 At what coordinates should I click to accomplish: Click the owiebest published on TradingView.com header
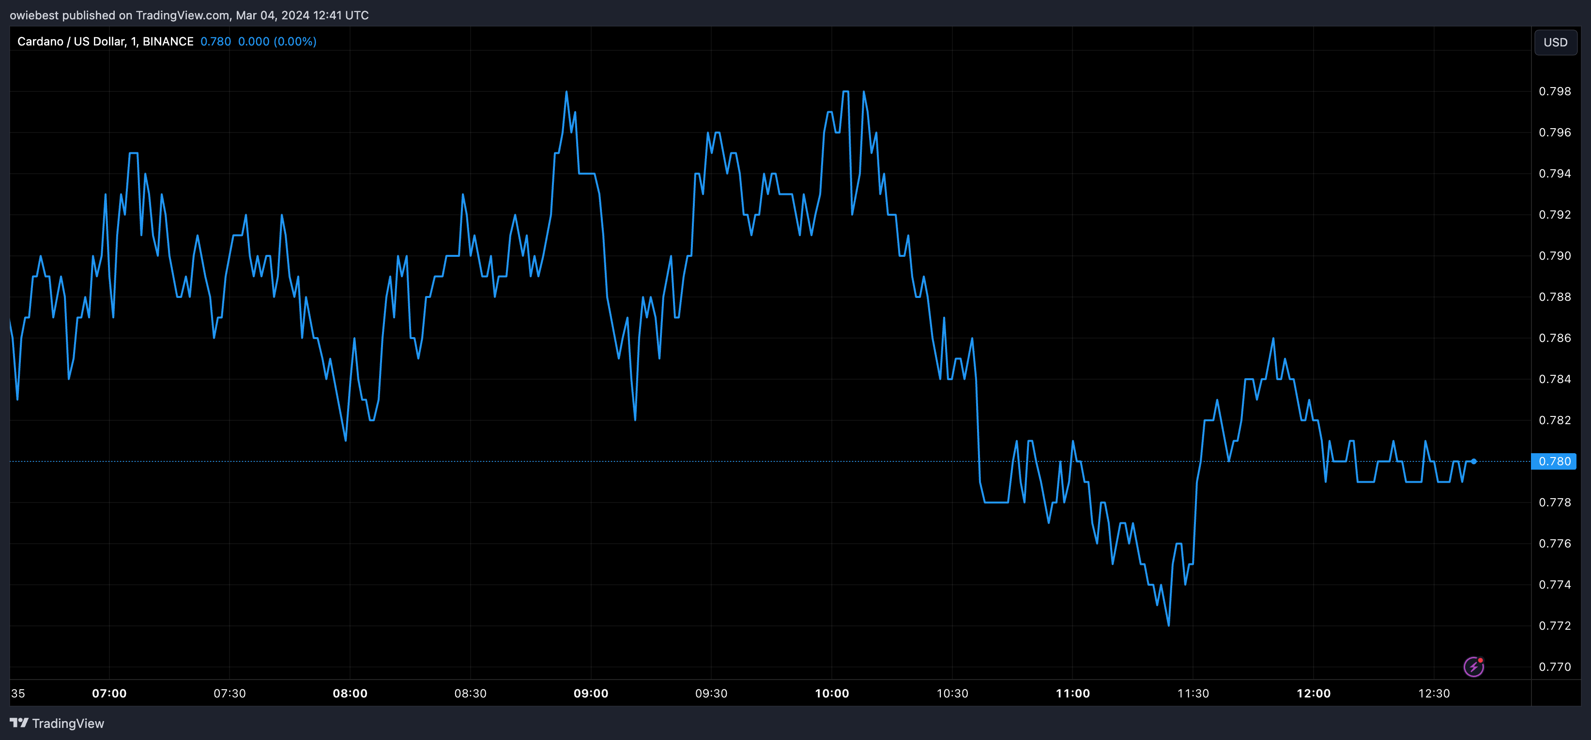pyautogui.click(x=189, y=15)
